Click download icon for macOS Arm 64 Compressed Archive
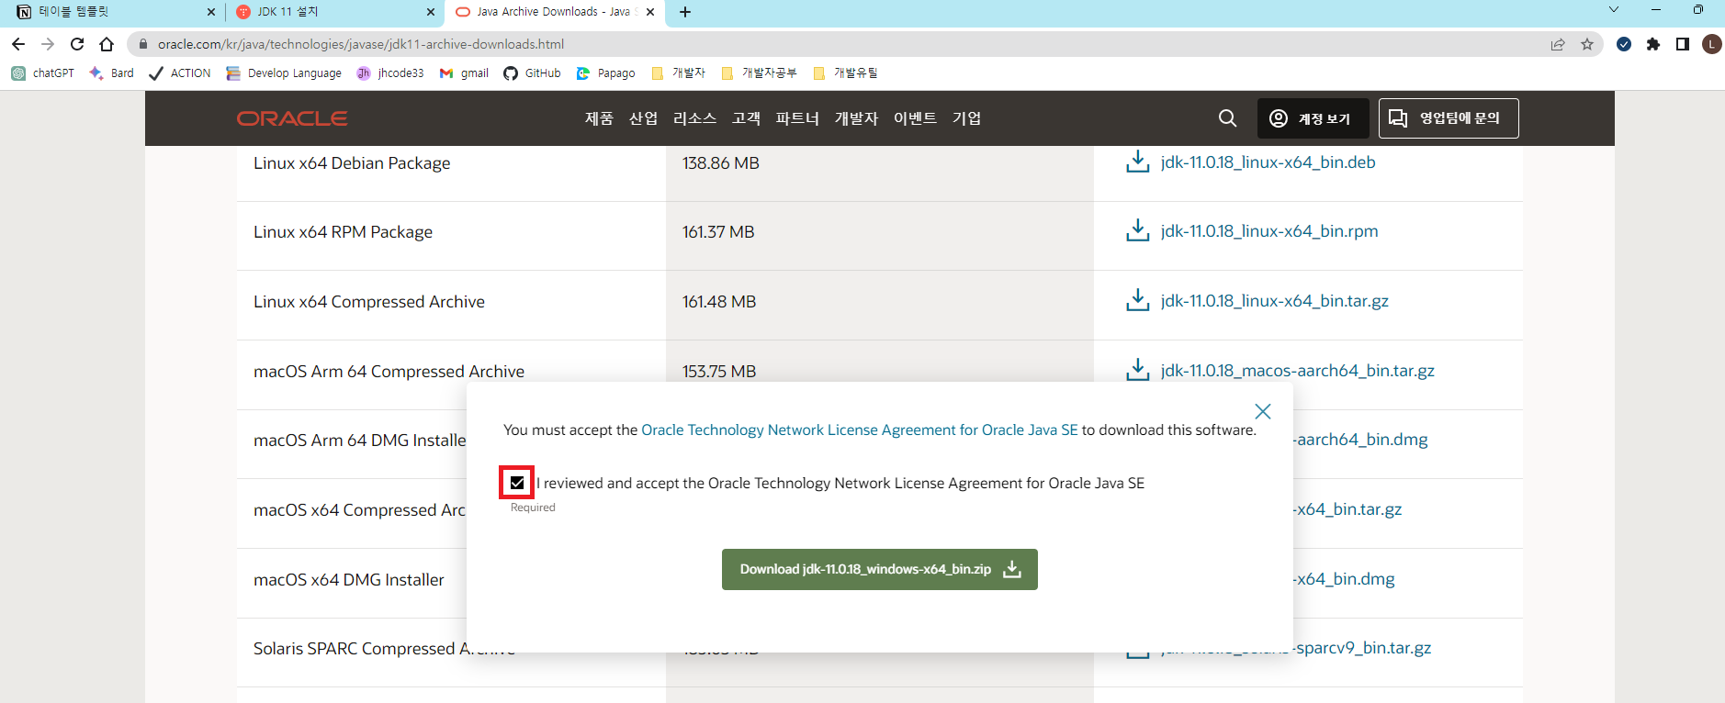 tap(1138, 370)
